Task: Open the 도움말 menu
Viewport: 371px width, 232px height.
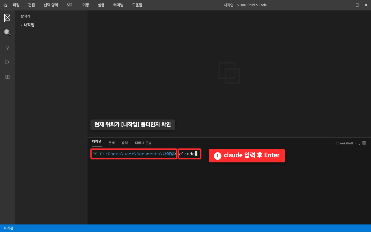Action: point(137,5)
